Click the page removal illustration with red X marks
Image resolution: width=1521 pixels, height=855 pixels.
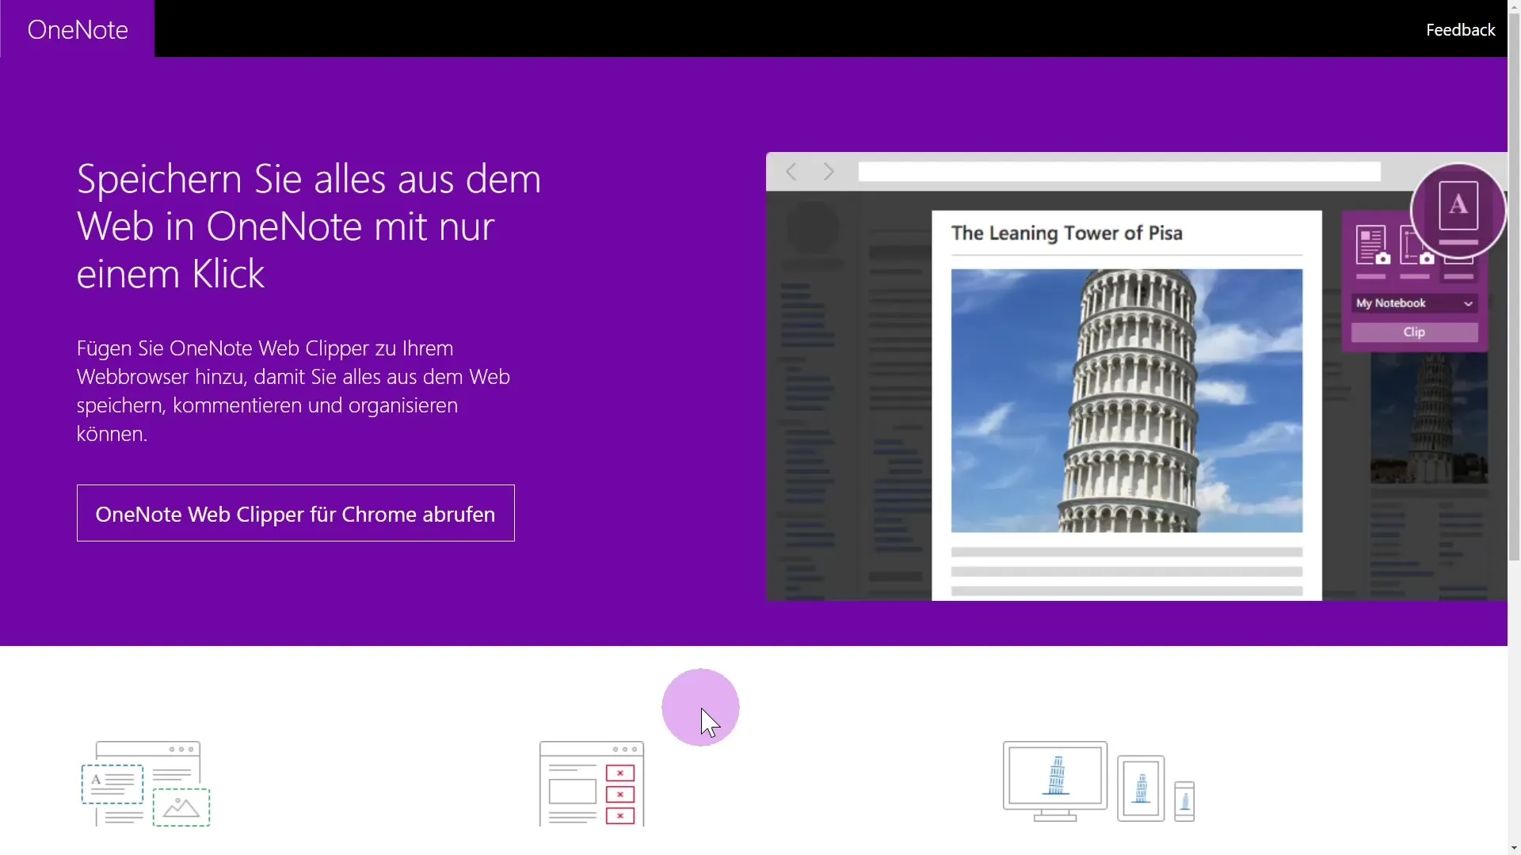(590, 784)
